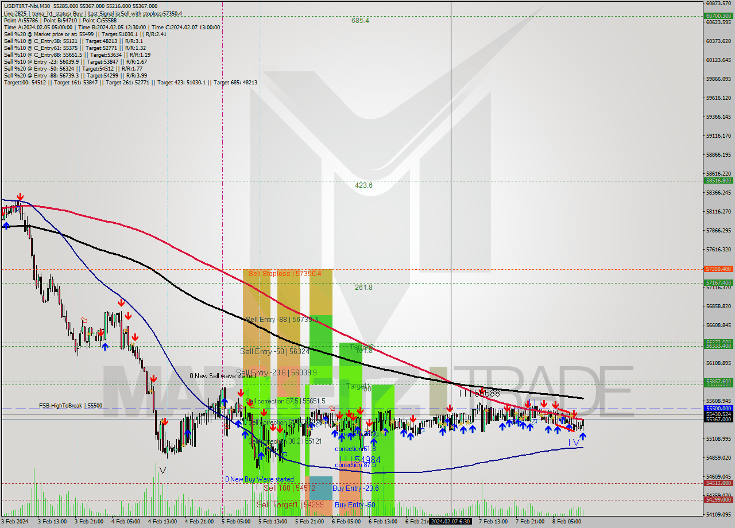Click the black 55367.000 current price label
735x528 pixels.
pyautogui.click(x=718, y=420)
